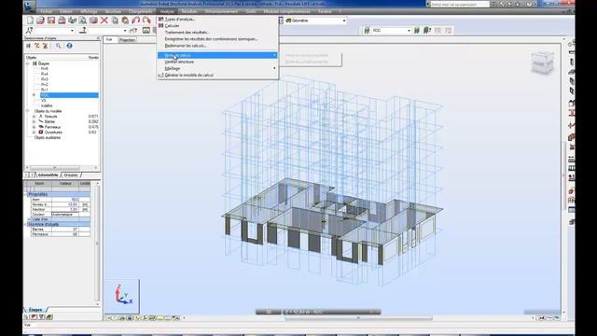597x336 pixels.
Task: Select the VS storey in tree
Action: tap(44, 101)
